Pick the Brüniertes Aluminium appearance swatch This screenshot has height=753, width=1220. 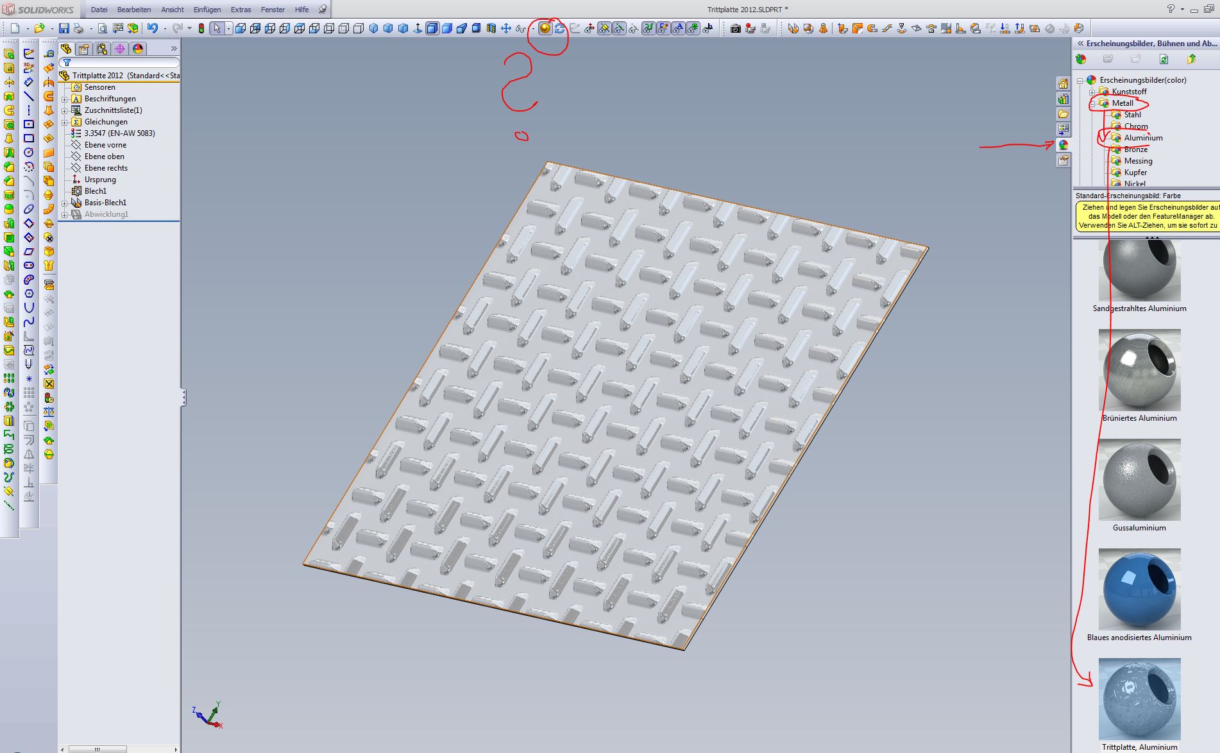pyautogui.click(x=1139, y=370)
